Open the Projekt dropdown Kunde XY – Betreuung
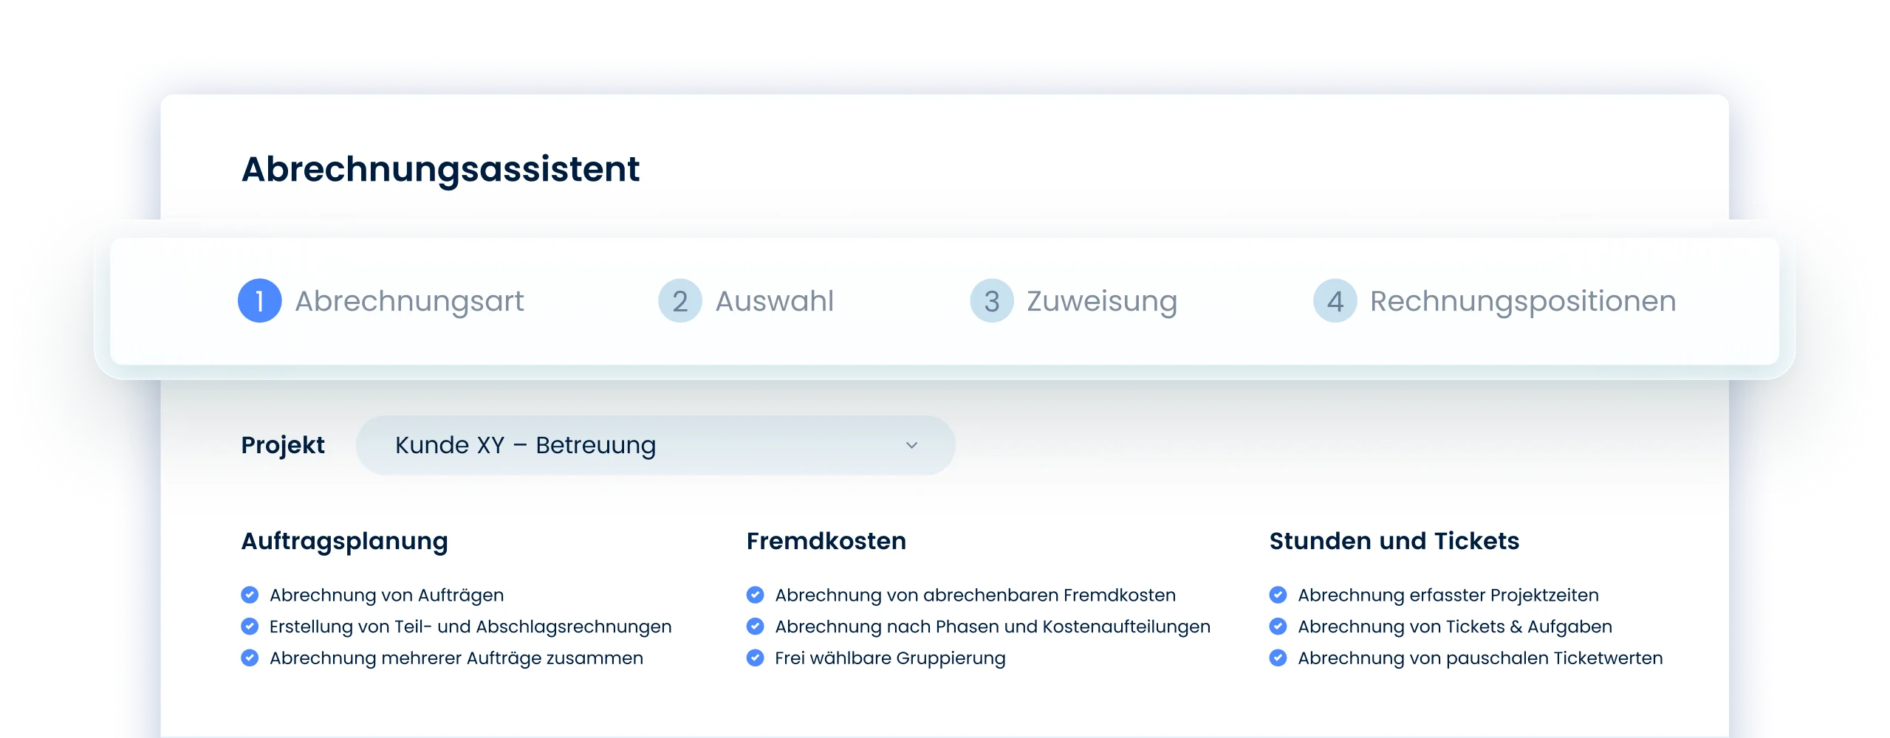This screenshot has height=738, width=1890. tap(654, 445)
